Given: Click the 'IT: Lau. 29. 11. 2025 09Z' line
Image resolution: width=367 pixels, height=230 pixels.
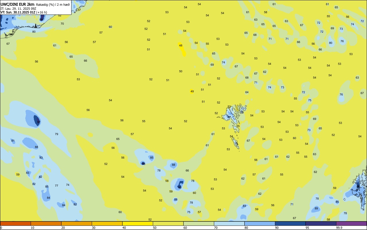Looking at the screenshot, I should coord(18,9).
